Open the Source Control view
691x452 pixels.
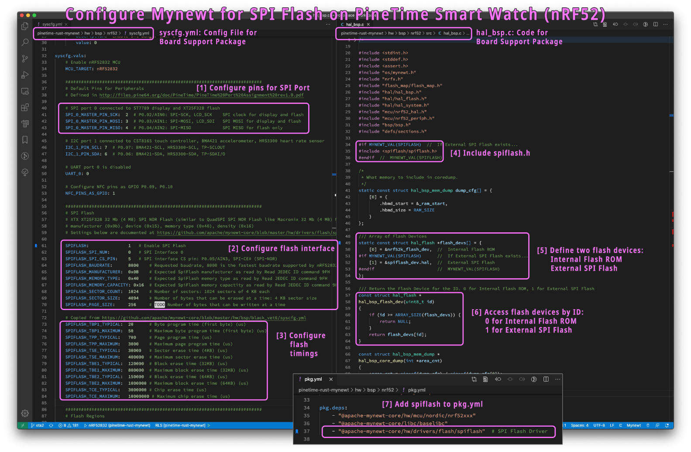[25, 59]
